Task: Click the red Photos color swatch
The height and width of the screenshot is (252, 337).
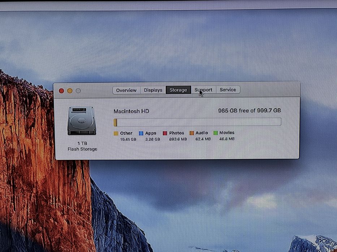Action: [x=165, y=133]
